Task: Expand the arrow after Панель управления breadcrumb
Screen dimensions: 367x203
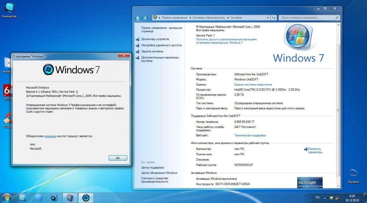Action: tap(190, 18)
